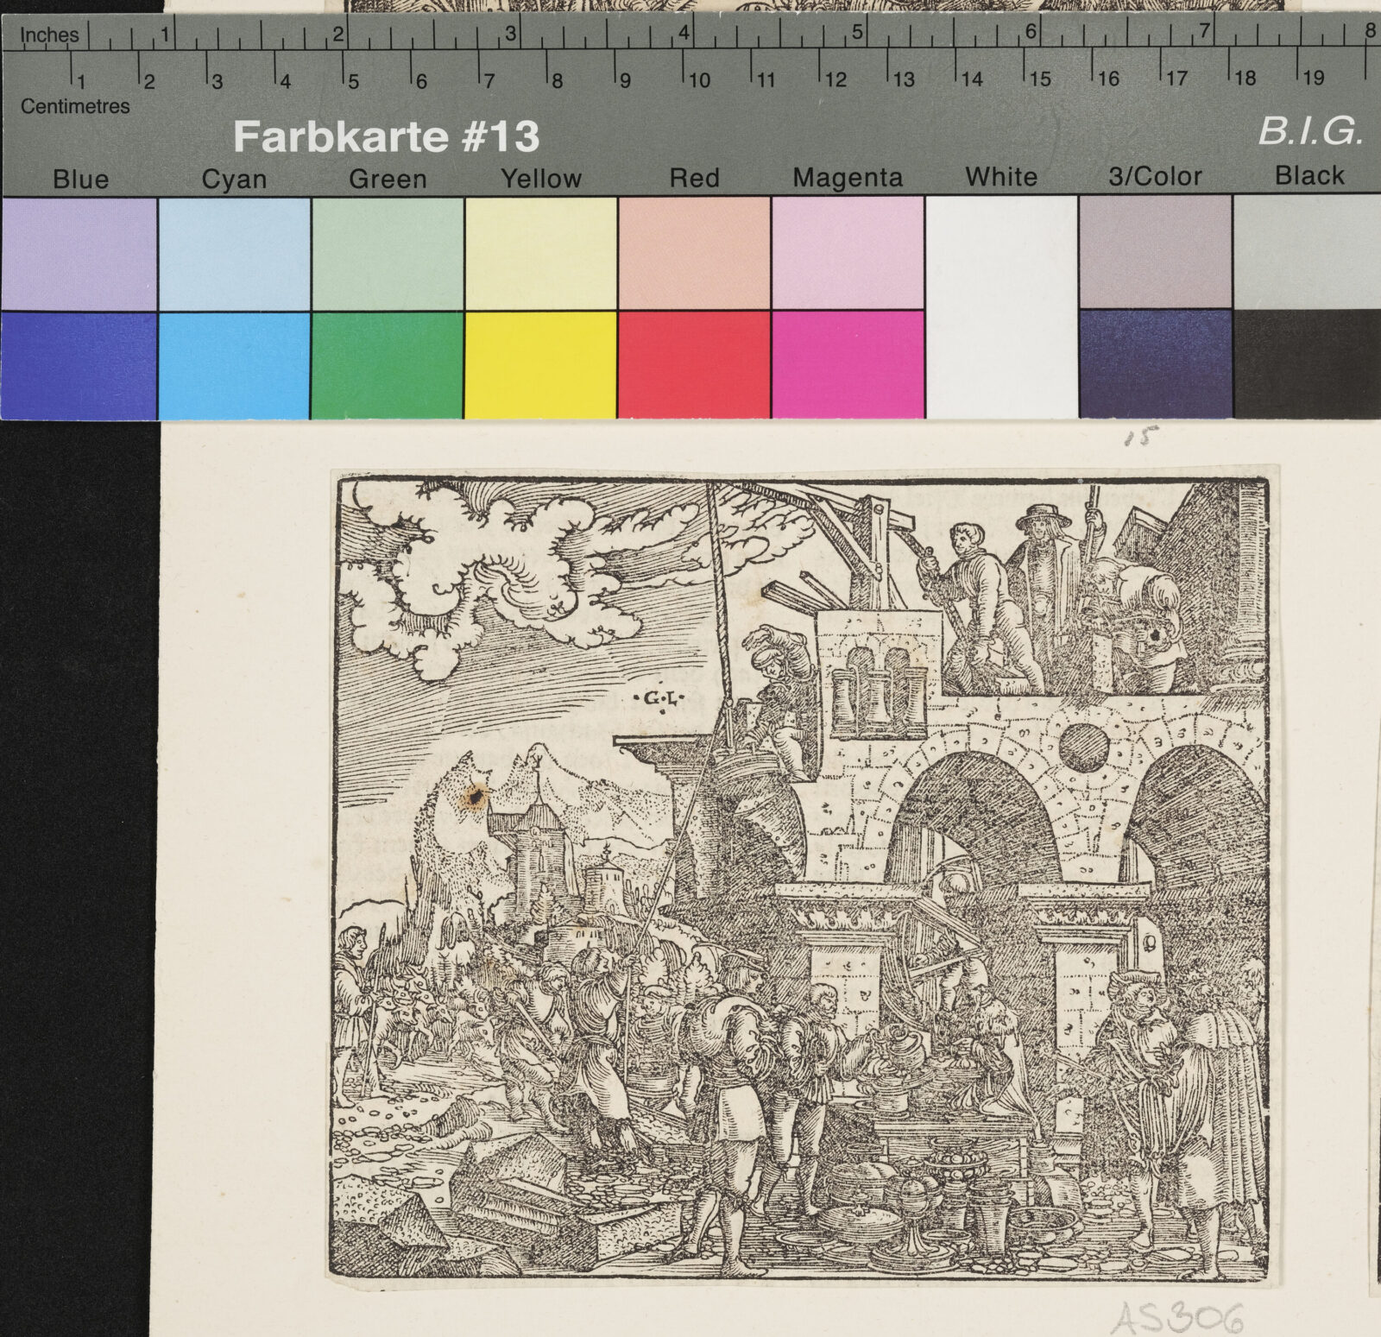Click the 'Green' column label
The image size is (1381, 1337).
388,179
